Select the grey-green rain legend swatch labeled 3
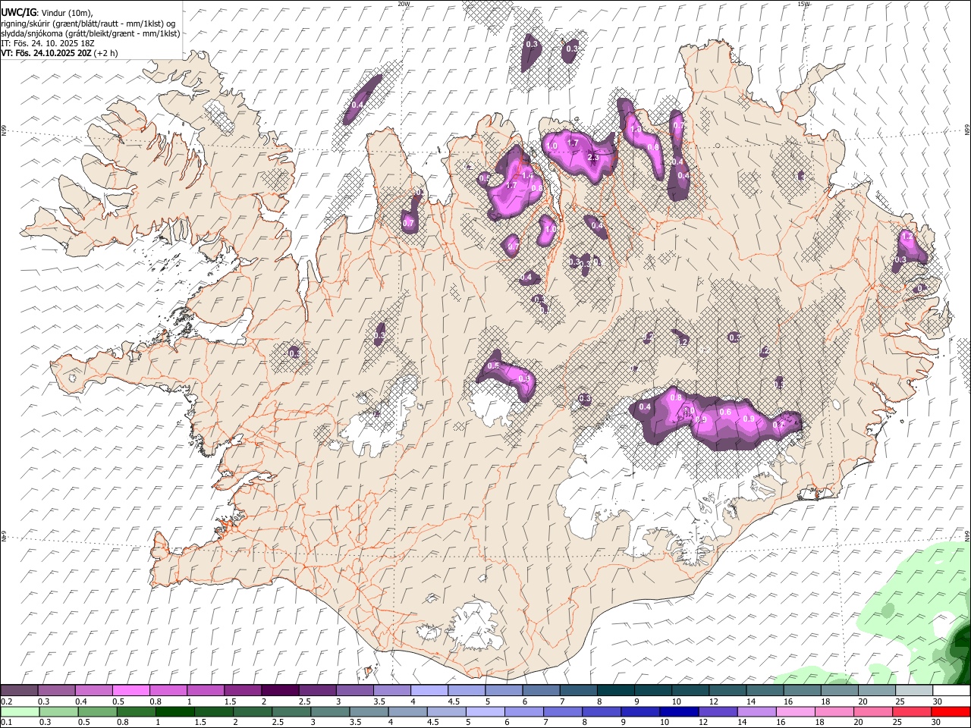Viewport: 971px width, 728px height. (329, 711)
